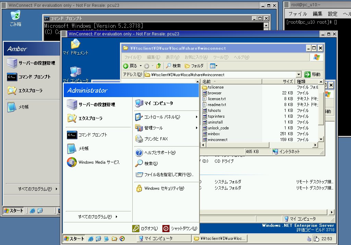Open プリンタと FAX
This screenshot has height=245, width=351.
pos(152,139)
